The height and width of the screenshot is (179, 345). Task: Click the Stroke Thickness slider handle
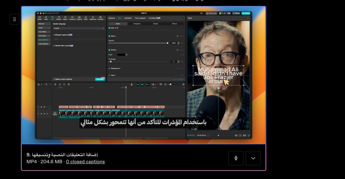(x=111, y=62)
